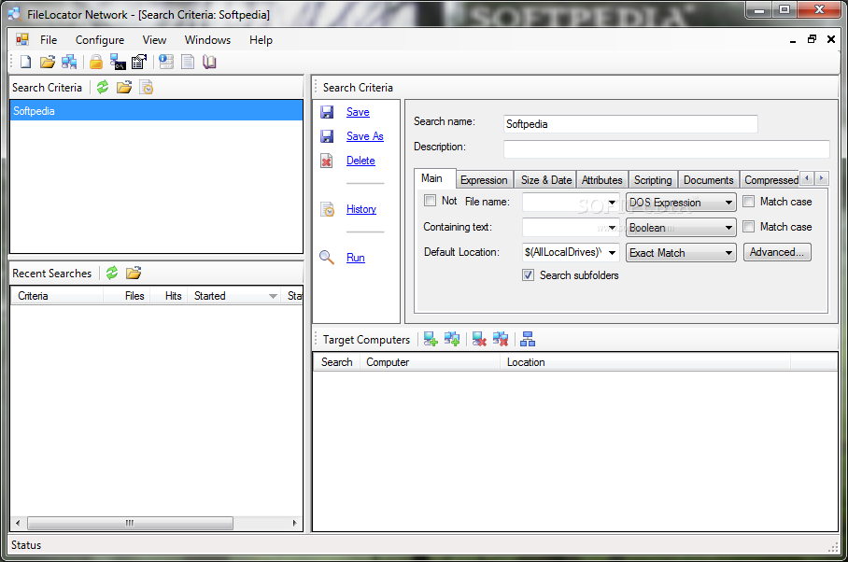Switch to the Scripting tab
848x562 pixels.
pos(652,180)
